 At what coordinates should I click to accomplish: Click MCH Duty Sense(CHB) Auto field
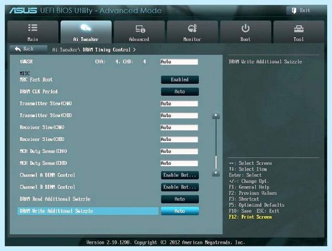pyautogui.click(x=179, y=163)
